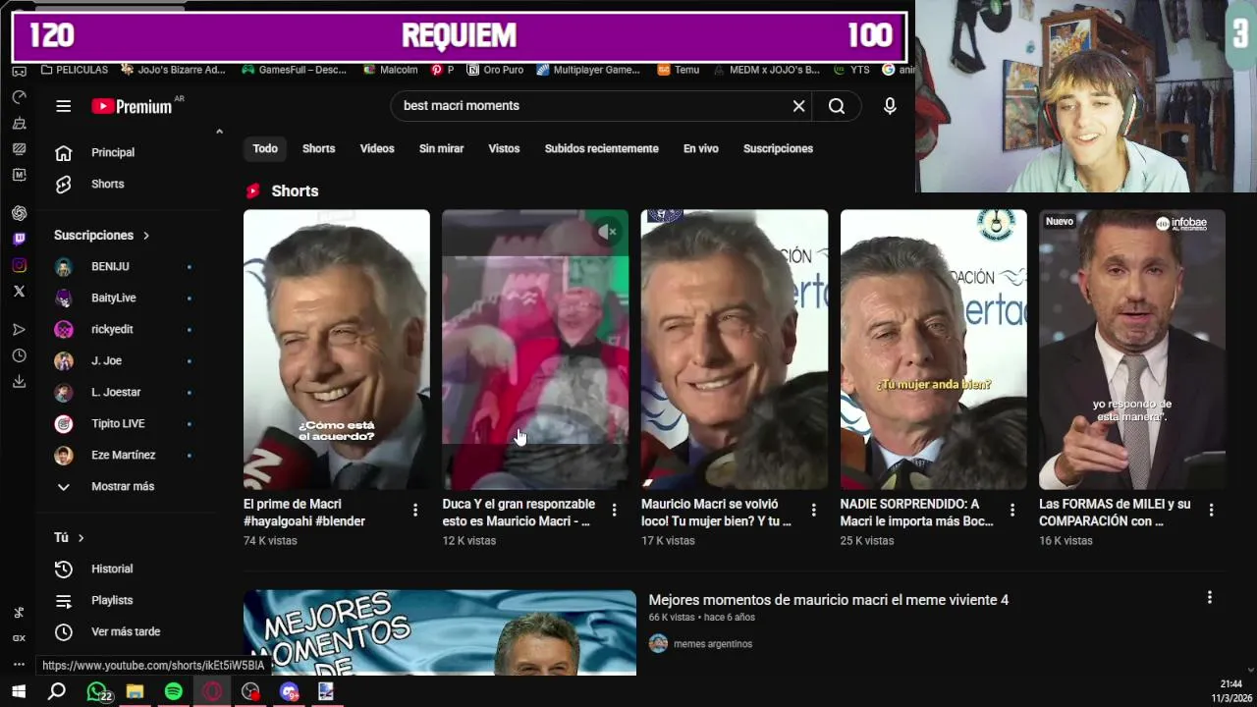This screenshot has height=707, width=1257.
Task: Start voice search with the microphone
Action: (x=890, y=106)
